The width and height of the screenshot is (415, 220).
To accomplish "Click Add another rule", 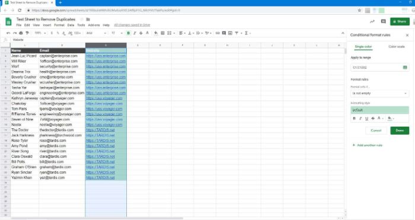I will [368, 145].
